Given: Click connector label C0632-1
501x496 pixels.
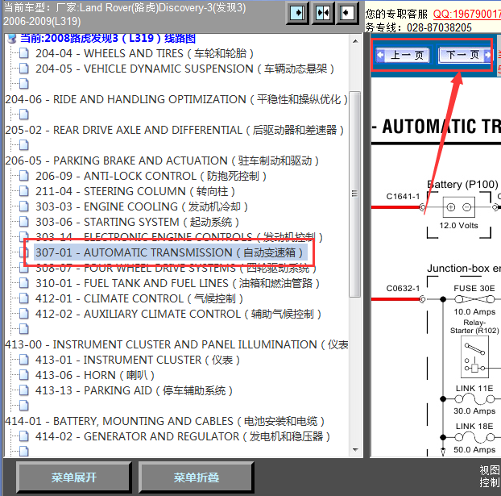Looking at the screenshot, I should (403, 288).
